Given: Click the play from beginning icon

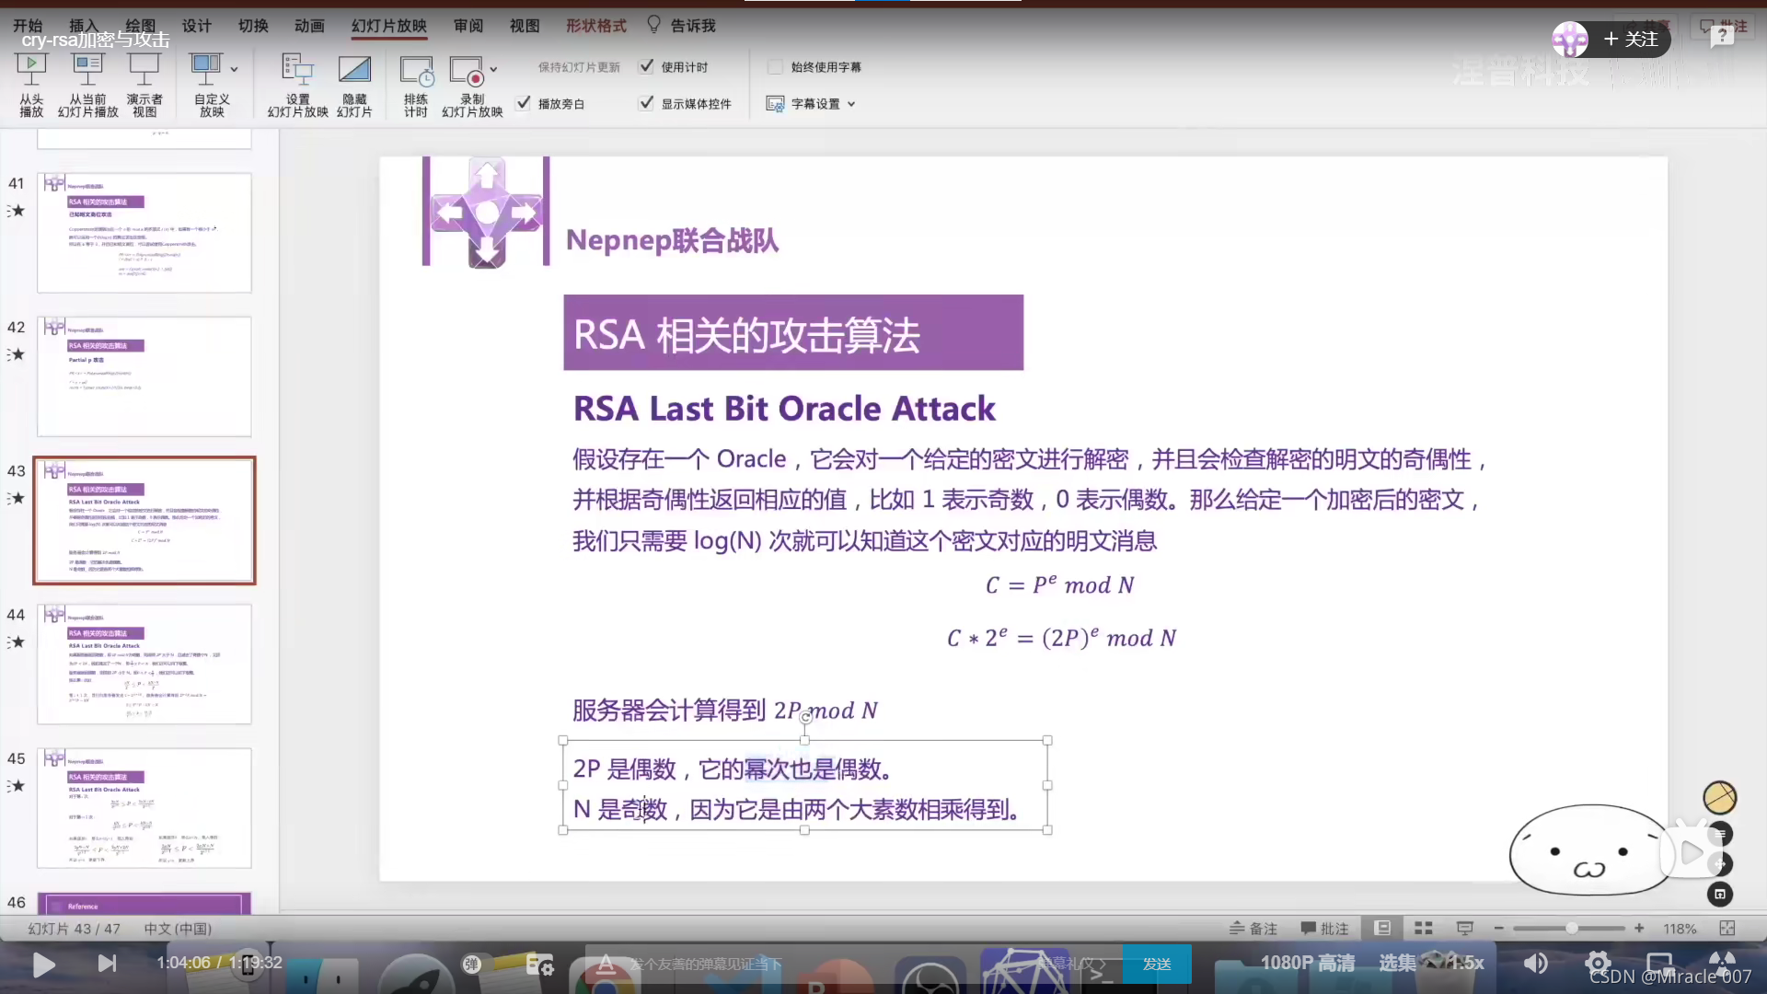Looking at the screenshot, I should [x=31, y=67].
